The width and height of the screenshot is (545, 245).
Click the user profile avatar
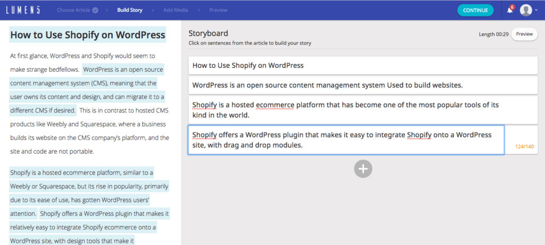(x=526, y=10)
